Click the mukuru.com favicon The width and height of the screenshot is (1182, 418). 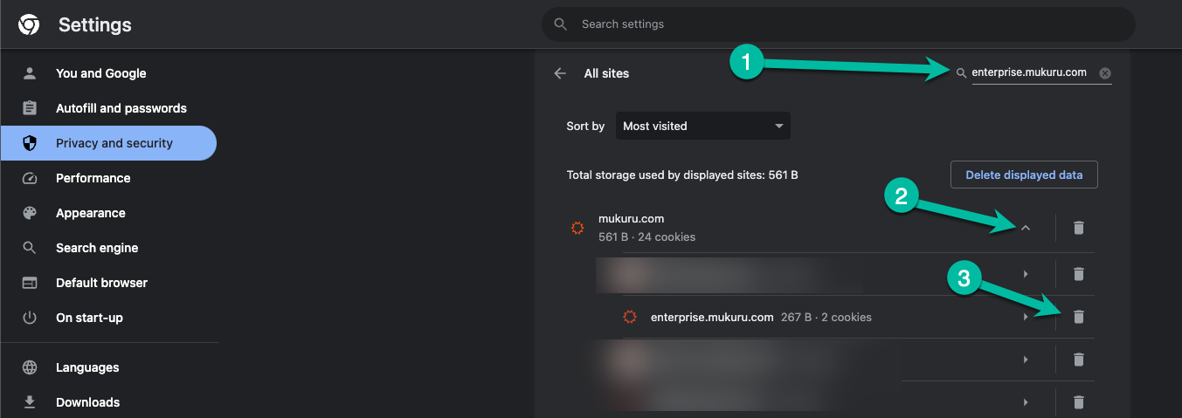[x=577, y=228]
